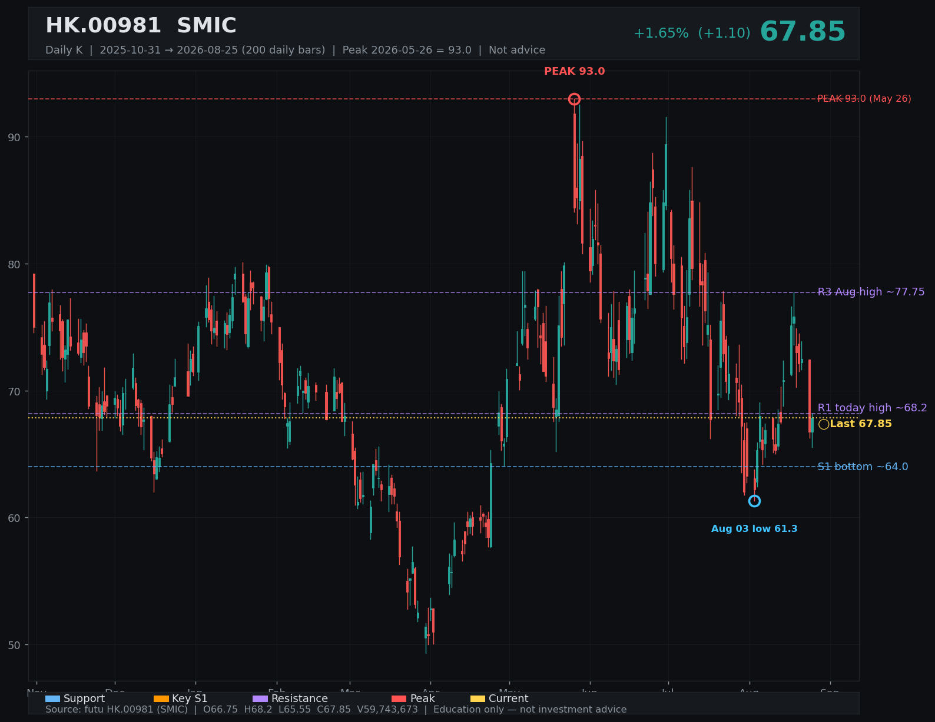Click the large 67.85 price in the header
Viewport: 935px width, 722px height.
coord(803,32)
